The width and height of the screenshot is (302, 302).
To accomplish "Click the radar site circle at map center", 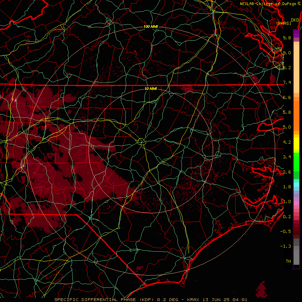I will (141, 142).
